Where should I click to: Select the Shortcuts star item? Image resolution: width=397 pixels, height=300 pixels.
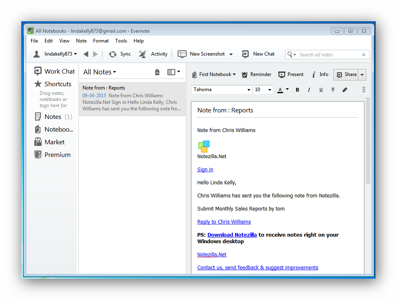[x=53, y=84]
